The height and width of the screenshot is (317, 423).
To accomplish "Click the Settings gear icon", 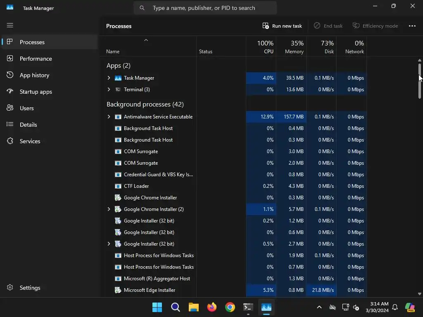I will click(x=10, y=287).
